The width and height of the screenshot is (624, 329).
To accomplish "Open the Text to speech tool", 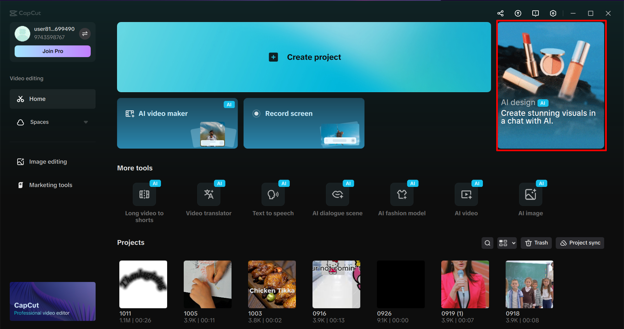I will (273, 195).
